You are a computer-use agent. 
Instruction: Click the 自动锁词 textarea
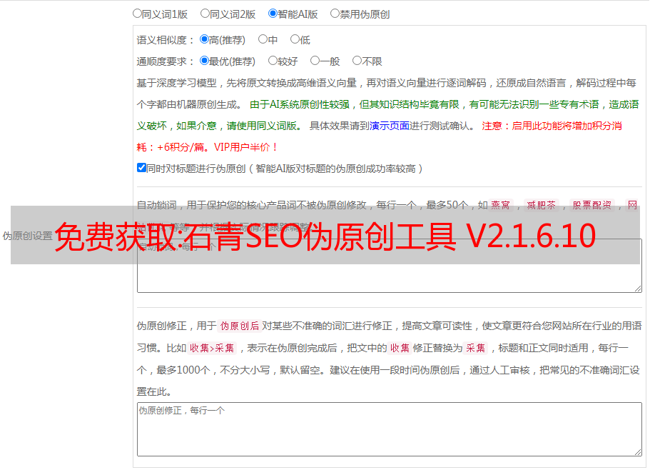tap(390, 266)
